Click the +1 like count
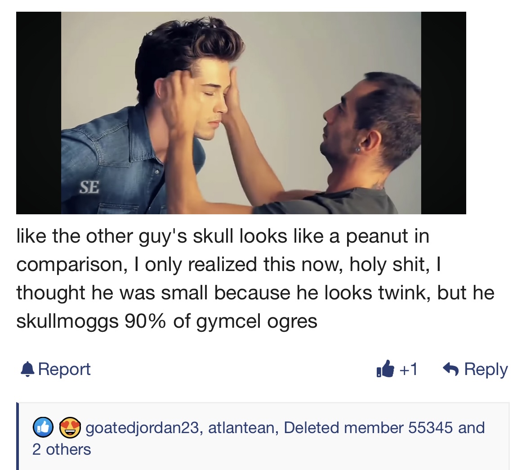The height and width of the screenshot is (470, 526). click(x=408, y=369)
